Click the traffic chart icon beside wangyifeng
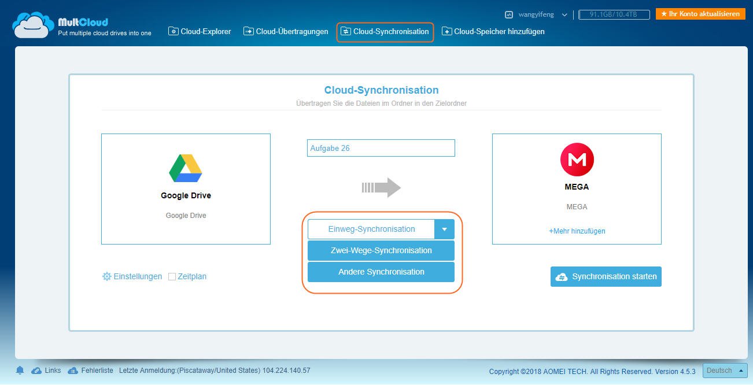 coord(509,14)
